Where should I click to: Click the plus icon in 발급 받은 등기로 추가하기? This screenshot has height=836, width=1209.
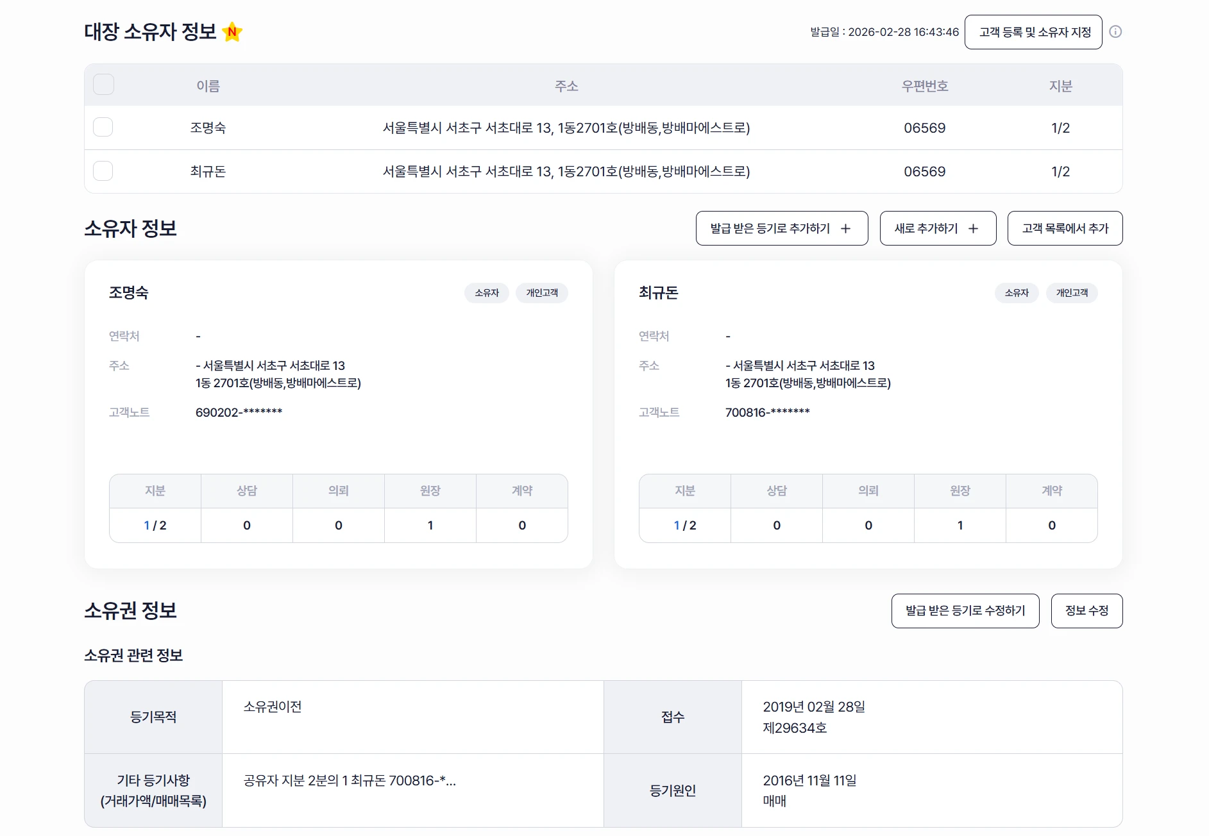coord(845,229)
